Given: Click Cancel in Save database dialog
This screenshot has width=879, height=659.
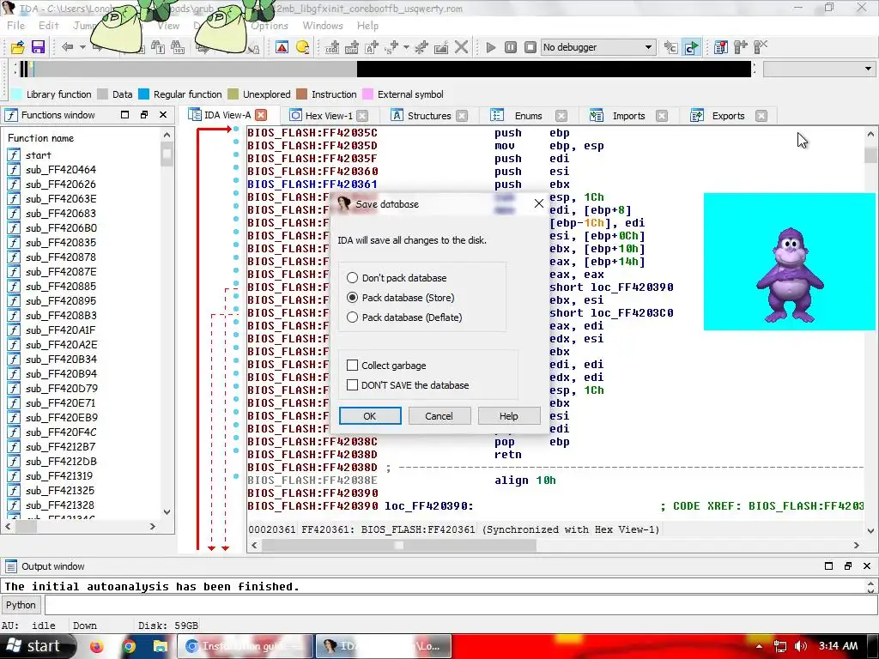Looking at the screenshot, I should click(439, 416).
